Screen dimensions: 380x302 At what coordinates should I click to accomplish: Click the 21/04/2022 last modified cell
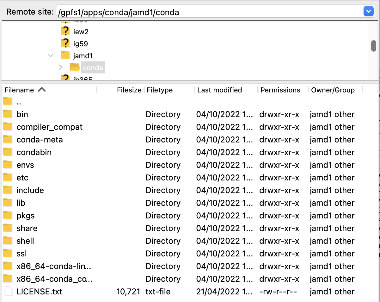pyautogui.click(x=224, y=292)
